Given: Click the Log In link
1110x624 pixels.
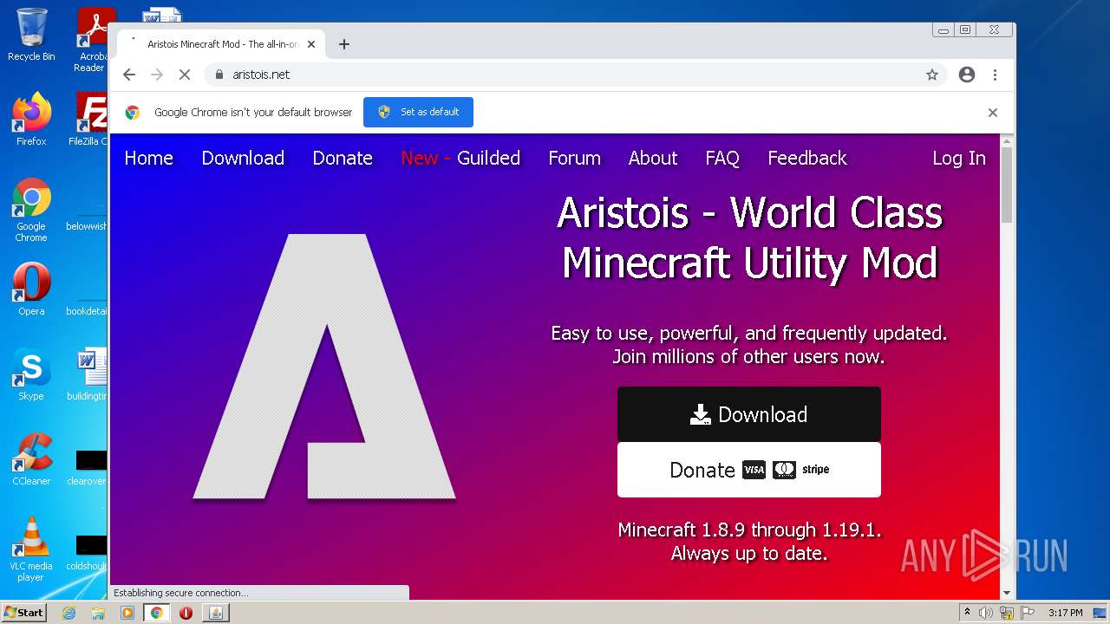Looking at the screenshot, I should pyautogui.click(x=959, y=158).
